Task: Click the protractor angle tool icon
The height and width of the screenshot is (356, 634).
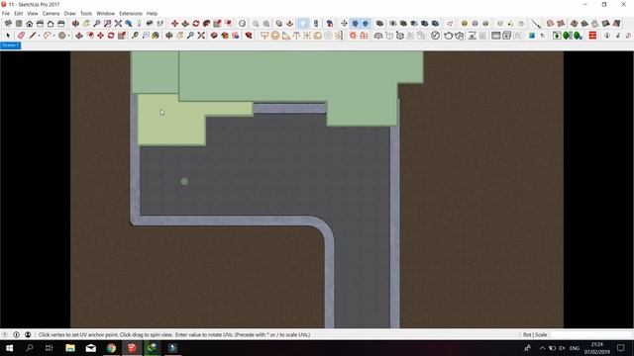Action: (286, 36)
